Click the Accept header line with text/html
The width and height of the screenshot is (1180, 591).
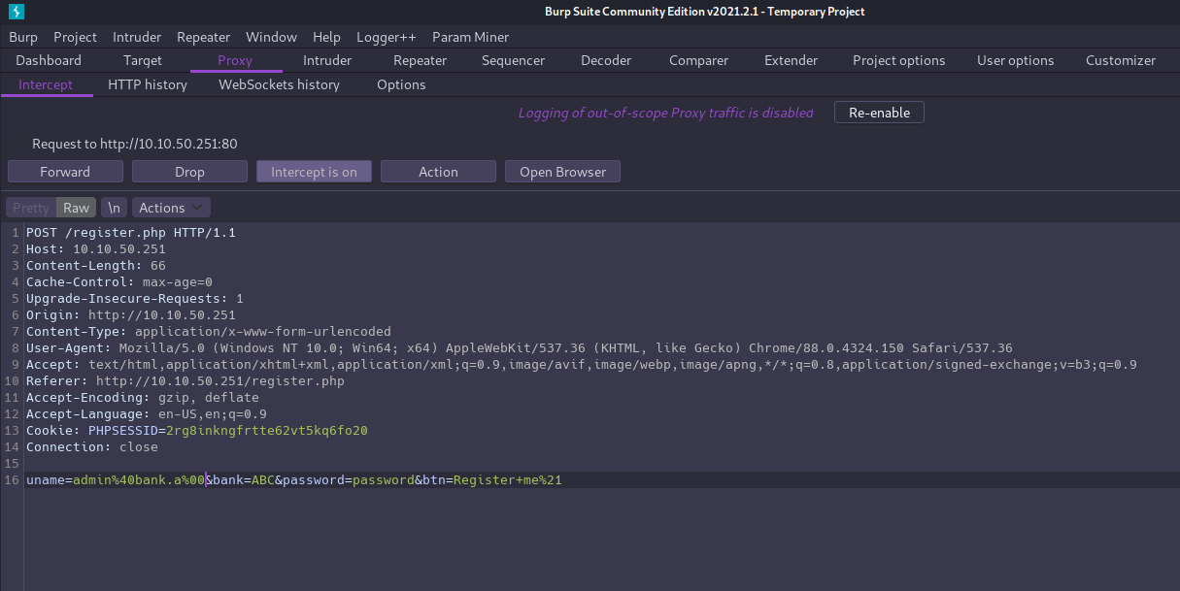pos(582,365)
